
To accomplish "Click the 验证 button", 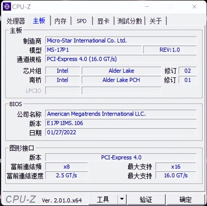I will coord(146,199).
